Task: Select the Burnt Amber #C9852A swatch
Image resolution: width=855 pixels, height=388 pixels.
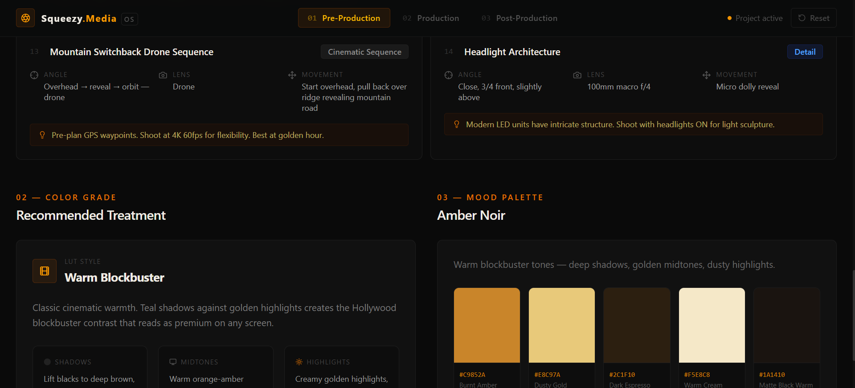Action: coord(487,325)
